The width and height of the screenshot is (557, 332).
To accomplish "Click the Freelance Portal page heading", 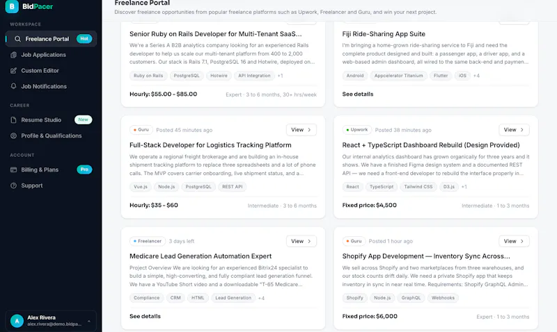I will point(142,3).
